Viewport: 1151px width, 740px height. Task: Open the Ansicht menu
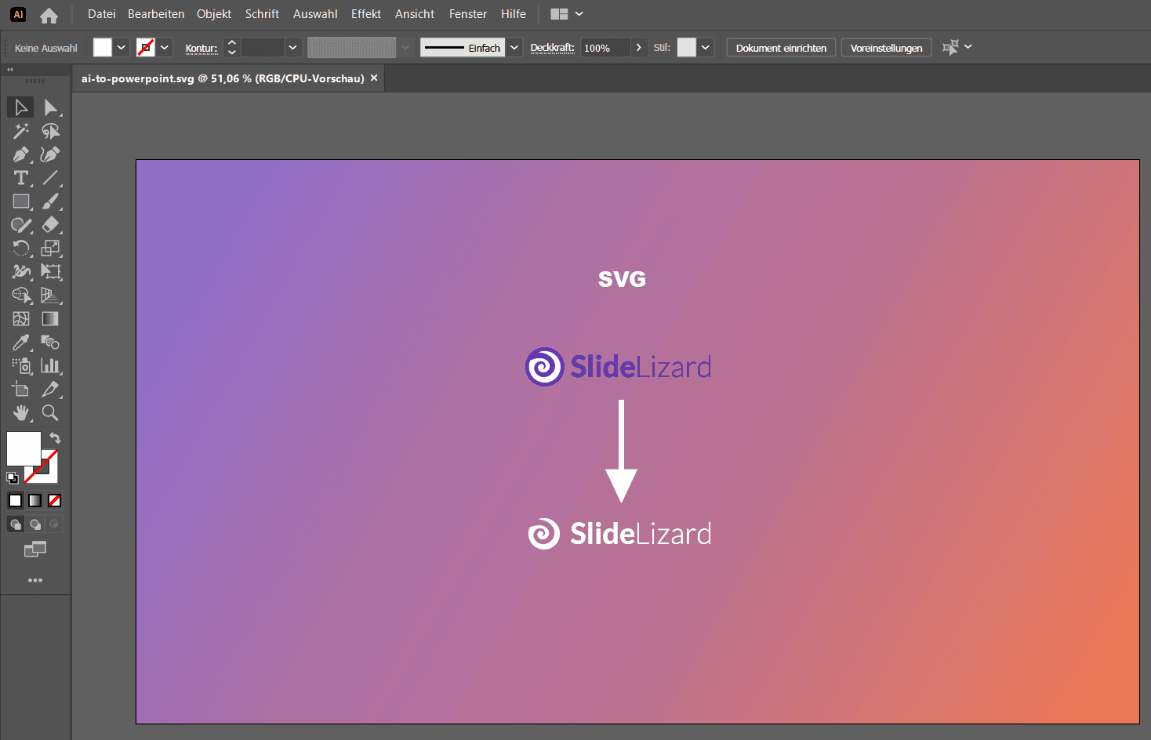pyautogui.click(x=415, y=14)
